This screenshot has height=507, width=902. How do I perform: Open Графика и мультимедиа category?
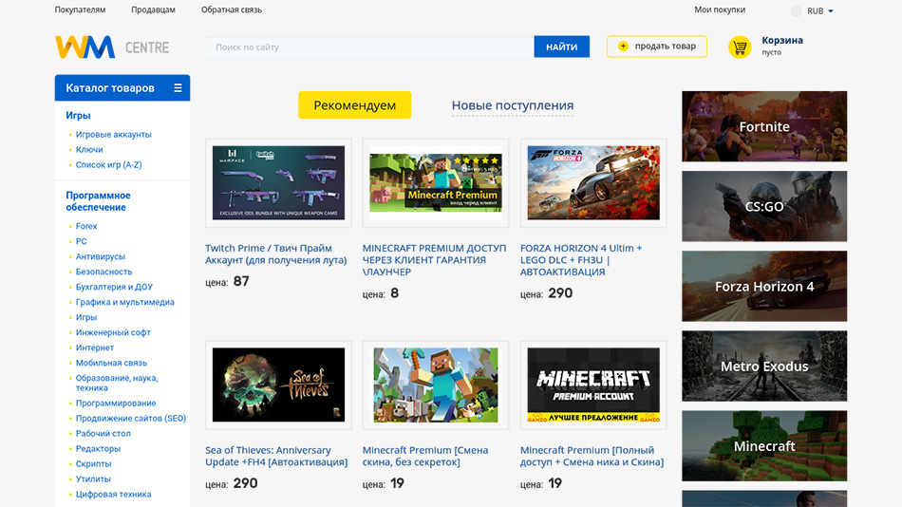click(x=124, y=302)
